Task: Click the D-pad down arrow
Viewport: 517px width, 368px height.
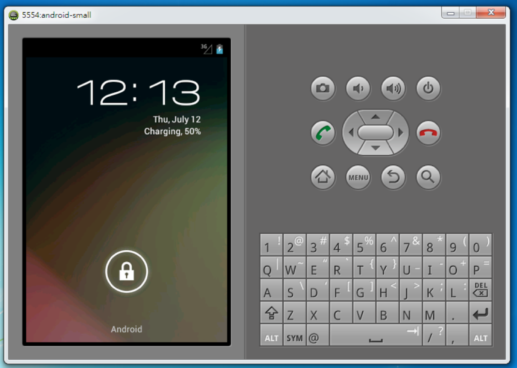Action: [375, 148]
